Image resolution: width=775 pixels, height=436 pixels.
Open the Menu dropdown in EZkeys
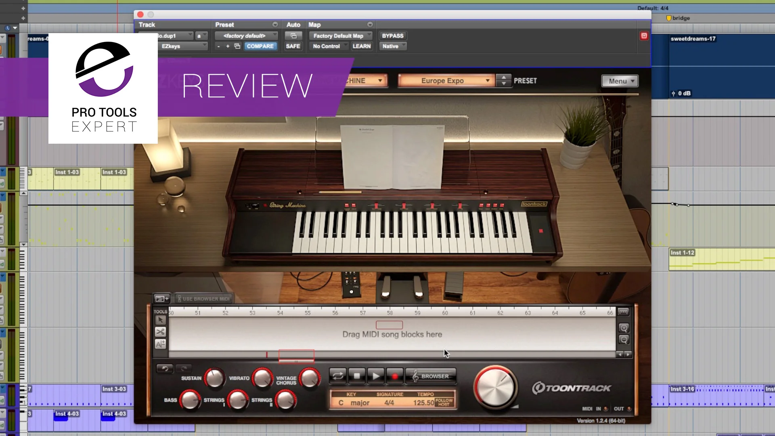[620, 81]
